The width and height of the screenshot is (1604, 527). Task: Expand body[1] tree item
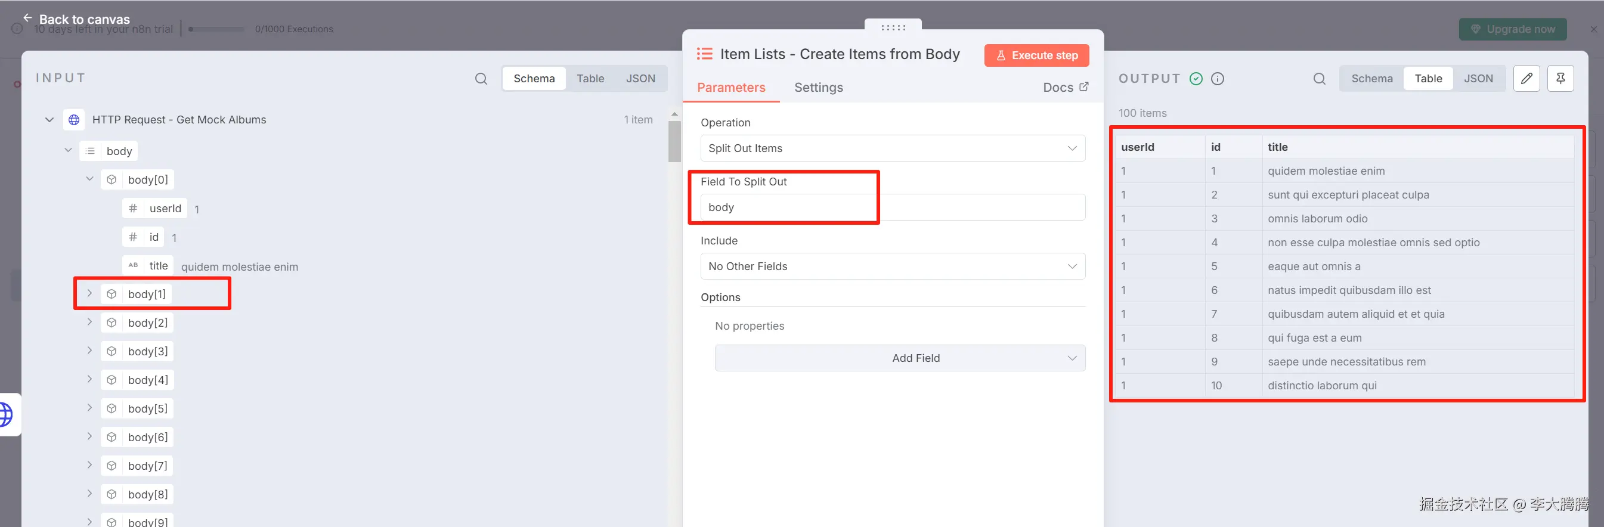click(x=89, y=294)
